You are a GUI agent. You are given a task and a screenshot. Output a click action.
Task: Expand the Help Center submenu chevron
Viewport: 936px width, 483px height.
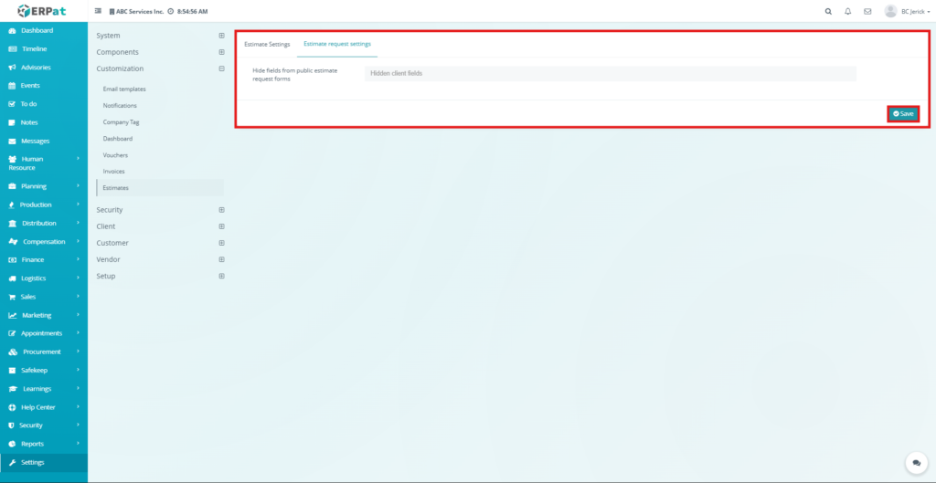tap(79, 407)
